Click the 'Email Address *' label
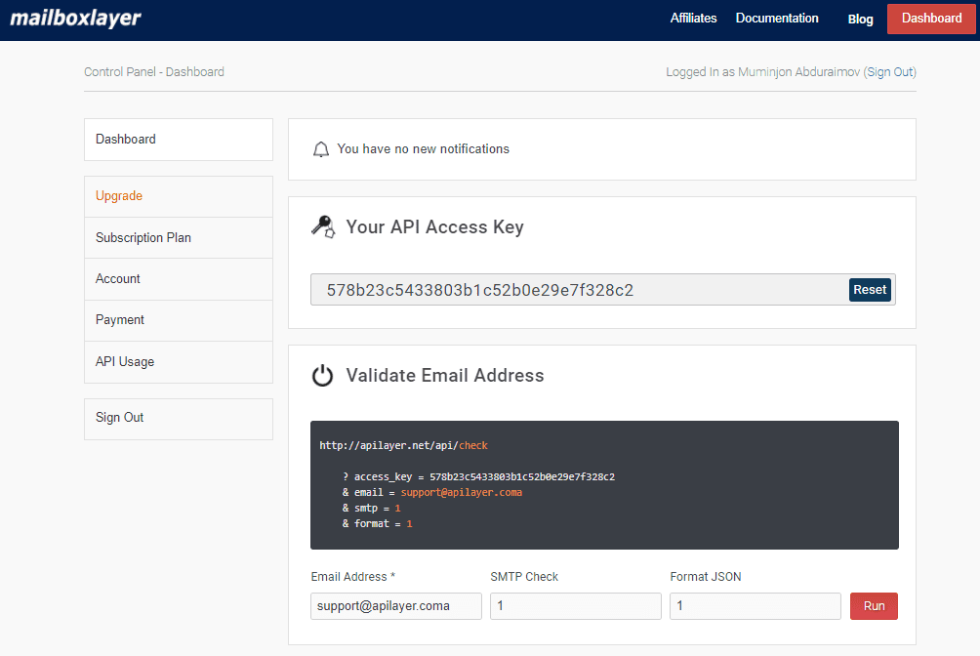This screenshot has height=656, width=980. [353, 577]
